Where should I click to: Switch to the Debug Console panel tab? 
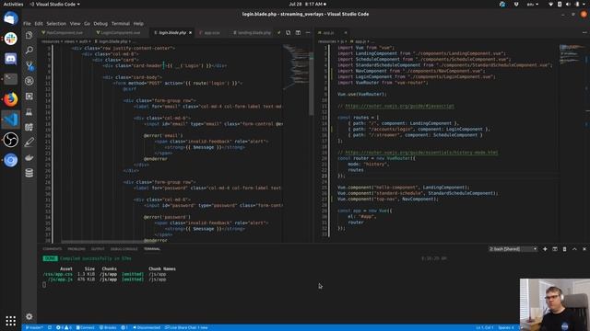point(124,249)
